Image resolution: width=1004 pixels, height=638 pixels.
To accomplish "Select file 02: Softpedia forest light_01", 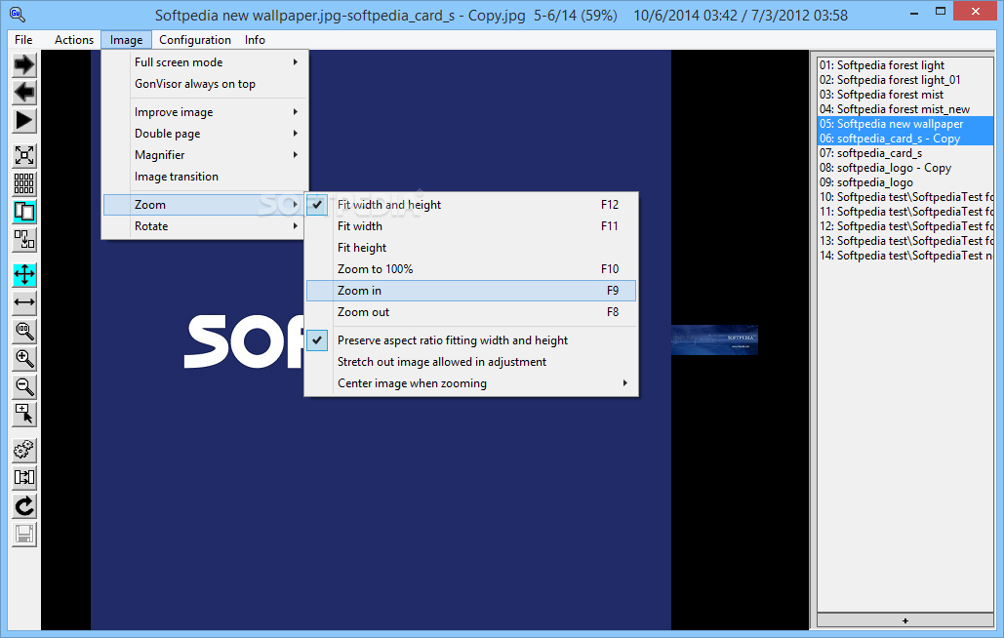I will [905, 80].
